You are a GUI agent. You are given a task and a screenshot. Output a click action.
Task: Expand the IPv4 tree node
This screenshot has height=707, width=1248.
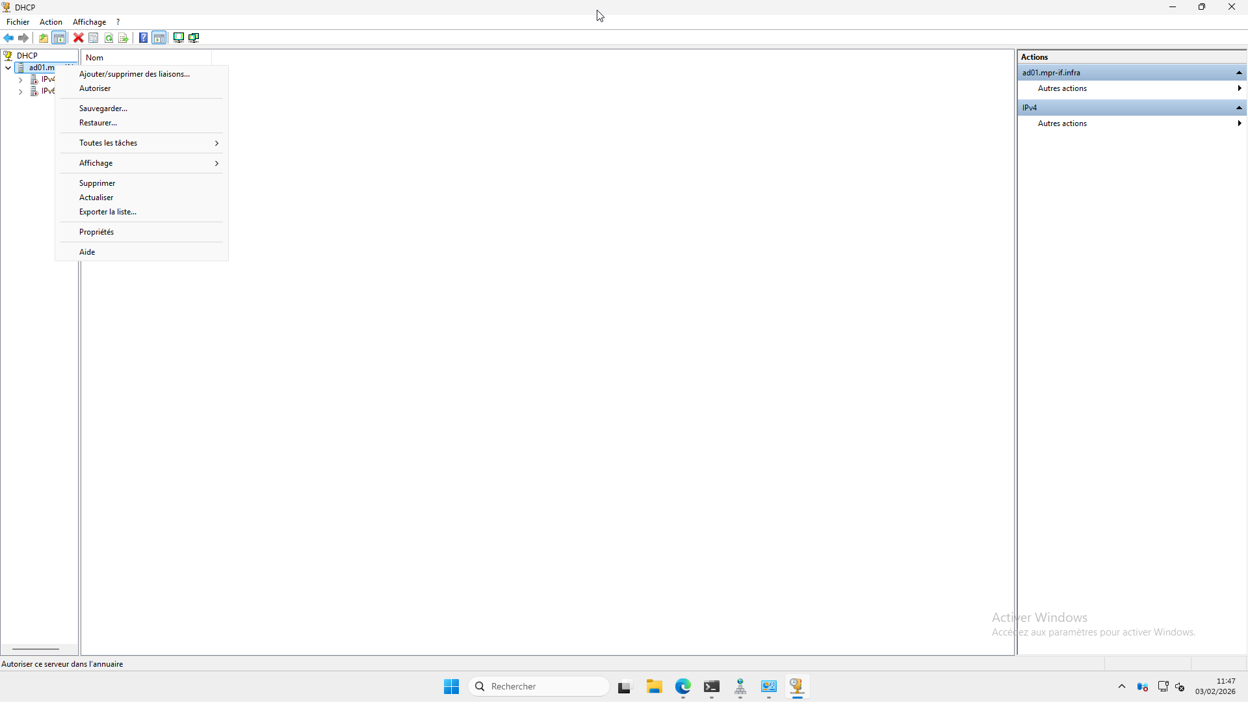20,79
